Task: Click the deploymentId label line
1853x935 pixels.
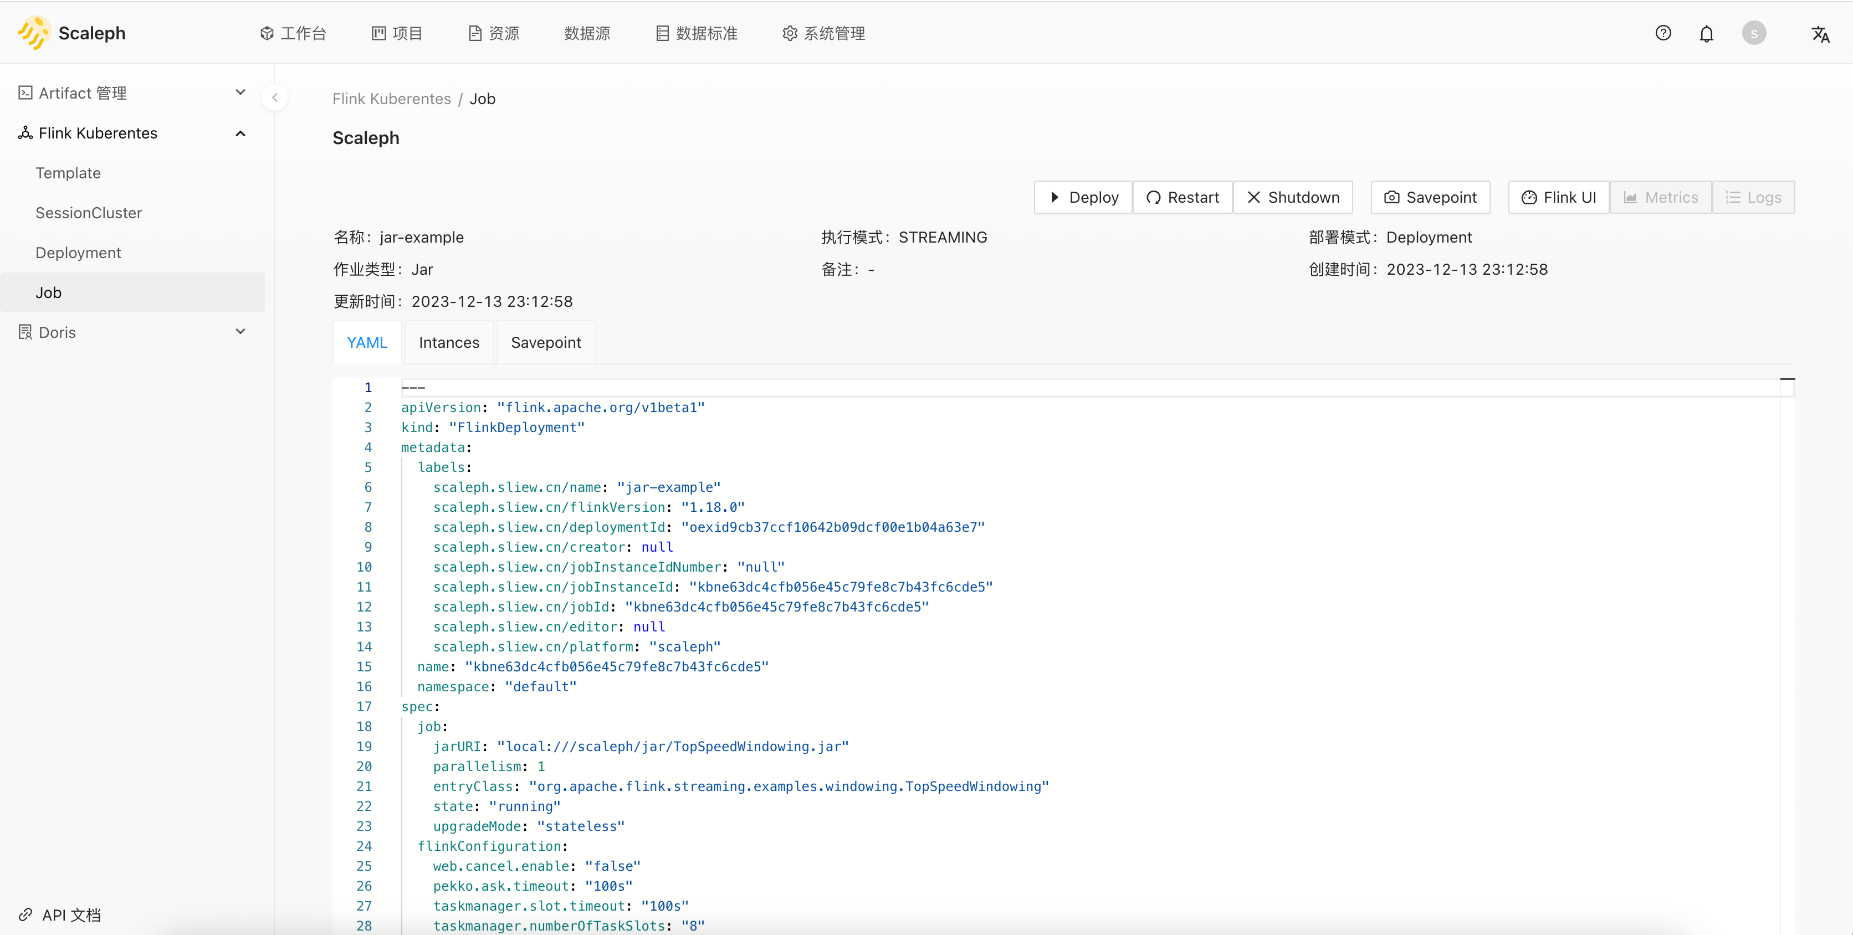Action: [x=709, y=527]
